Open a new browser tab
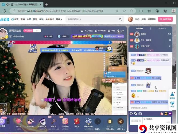Screen dimensions: 178x134 click(x=47, y=5)
